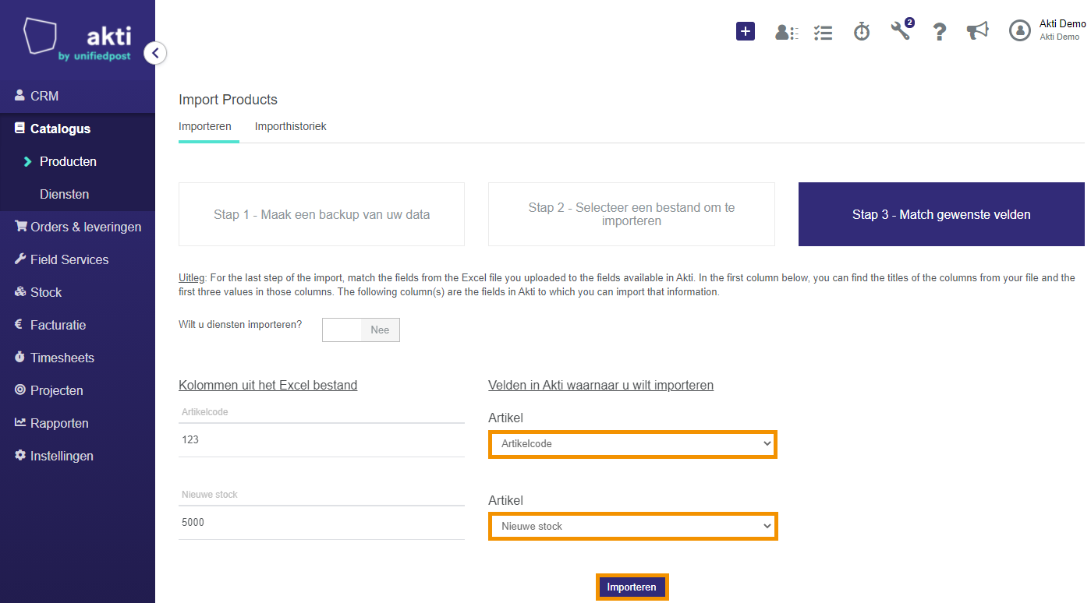Open the Nieuwe stock field dropdown
This screenshot has width=1091, height=603.
click(632, 527)
